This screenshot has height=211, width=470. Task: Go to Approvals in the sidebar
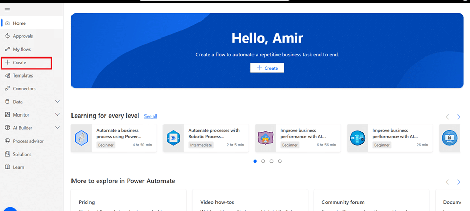click(31, 36)
